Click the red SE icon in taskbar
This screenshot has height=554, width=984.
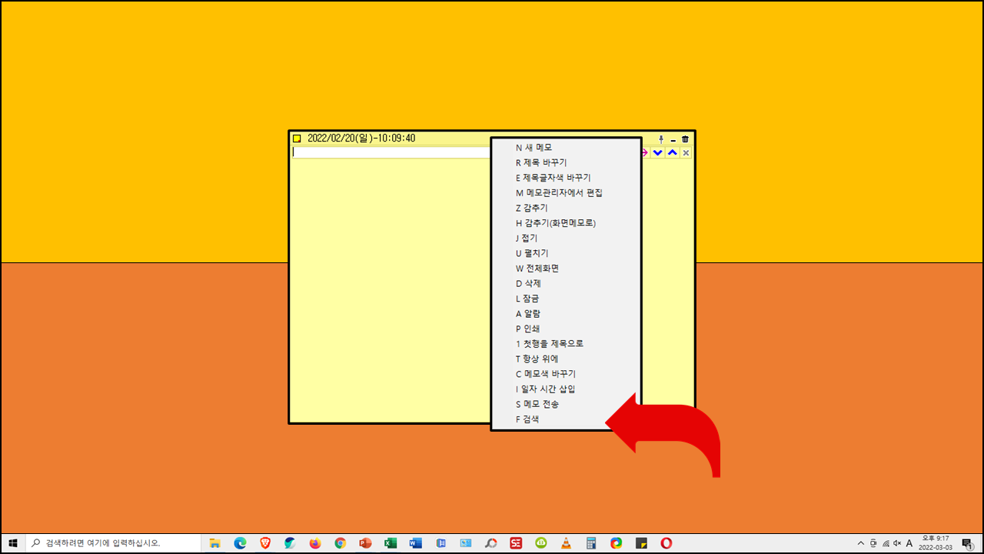(516, 543)
